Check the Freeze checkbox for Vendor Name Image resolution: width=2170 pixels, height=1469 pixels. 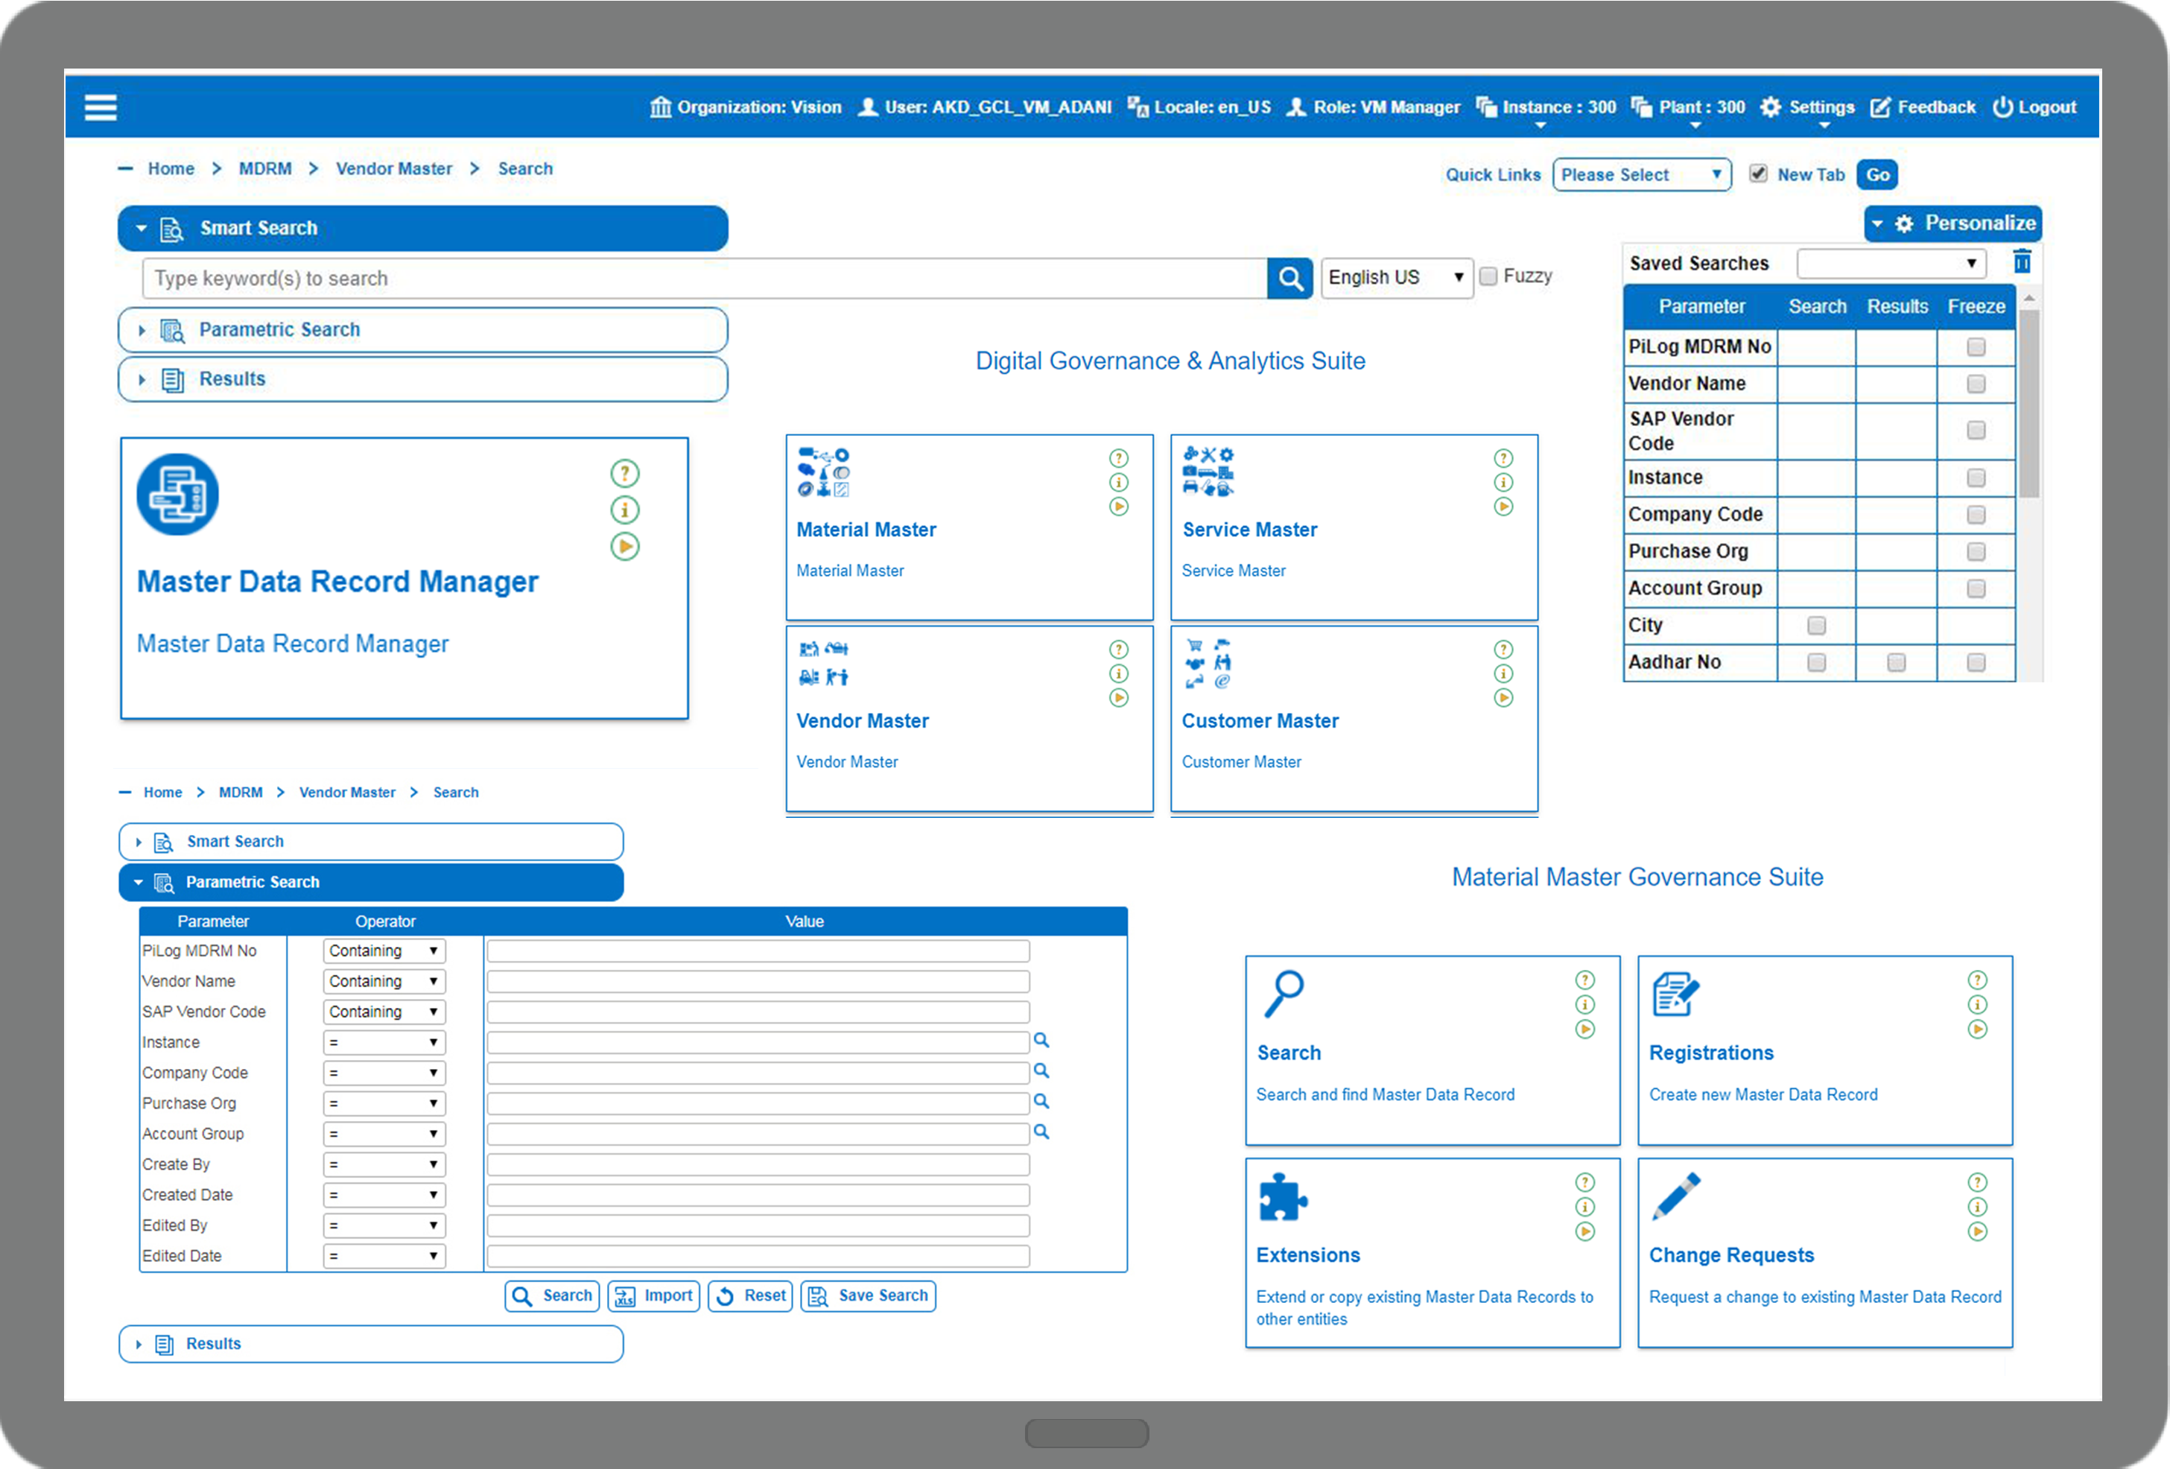coord(1976,384)
